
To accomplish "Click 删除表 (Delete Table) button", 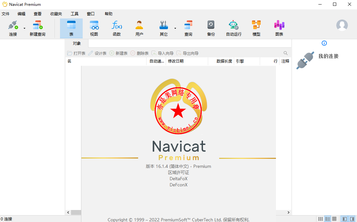I will pyautogui.click(x=139, y=53).
